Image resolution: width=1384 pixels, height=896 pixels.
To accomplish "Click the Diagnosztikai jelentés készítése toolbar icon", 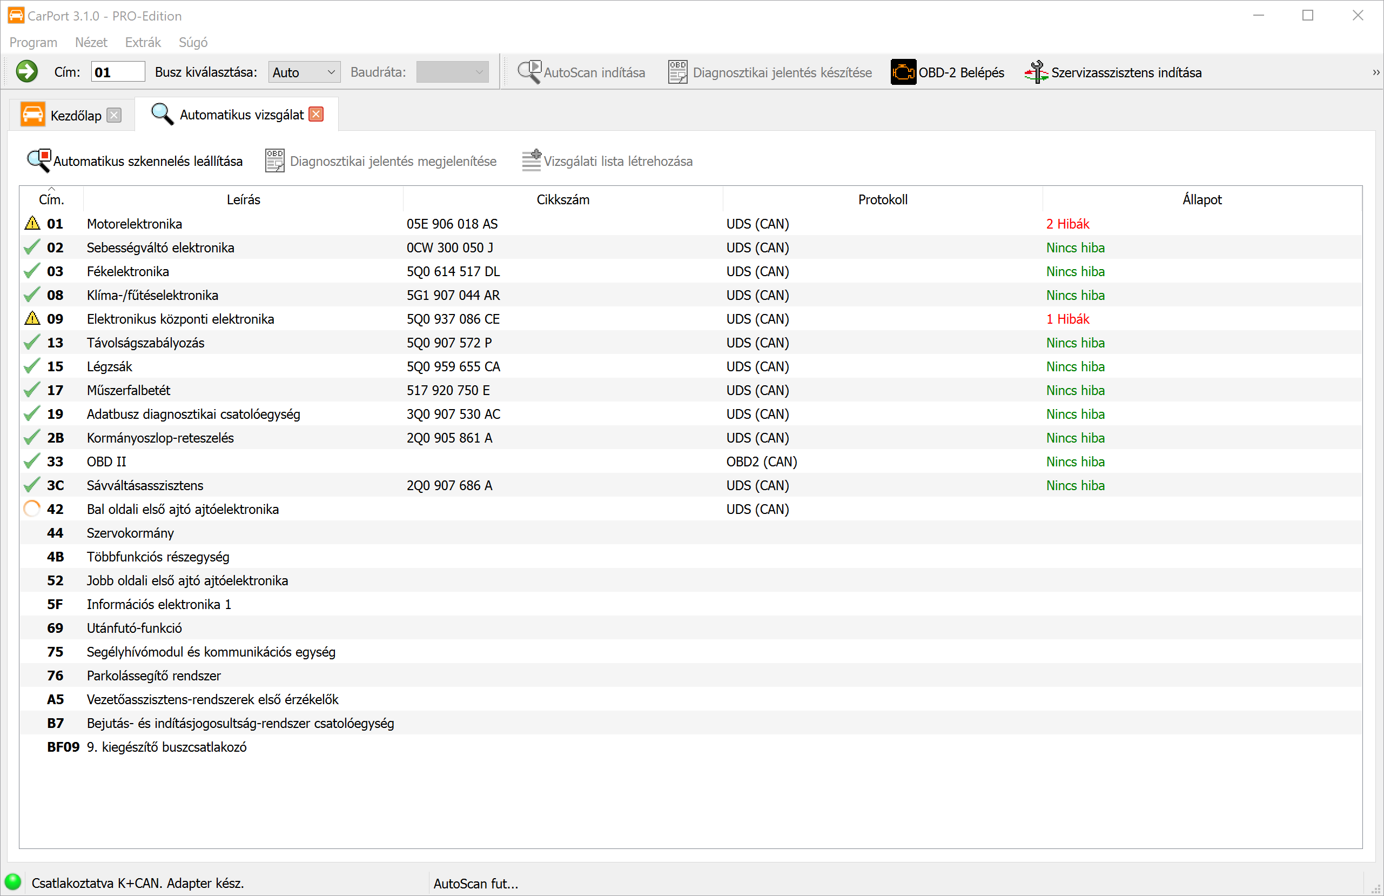I will [x=677, y=72].
